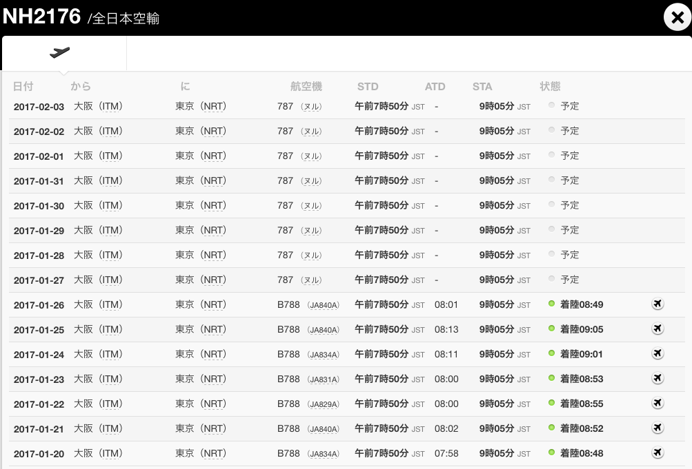
Task: Open JA840A registration link for 2017-01-26
Action: (x=324, y=305)
